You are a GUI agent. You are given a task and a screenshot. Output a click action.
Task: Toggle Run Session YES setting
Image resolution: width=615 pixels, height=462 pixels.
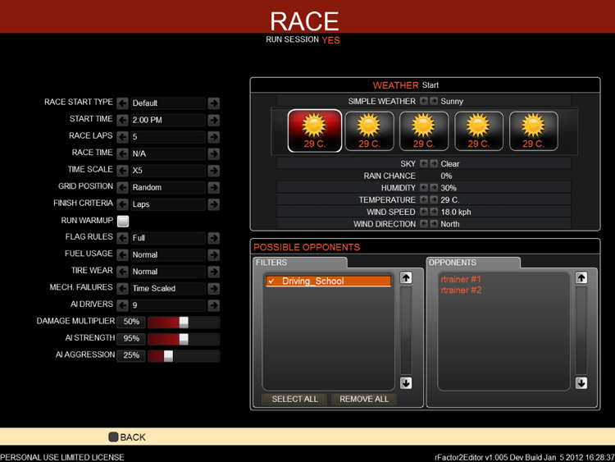(330, 40)
